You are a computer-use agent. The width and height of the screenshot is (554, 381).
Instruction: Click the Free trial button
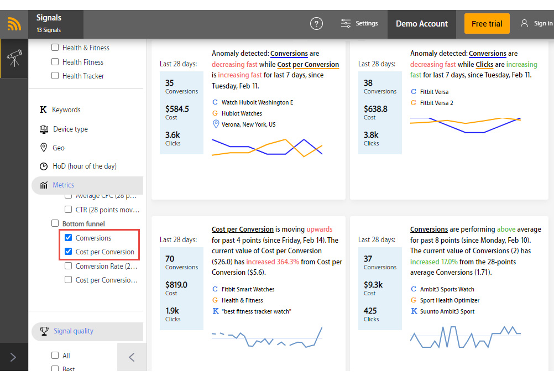(x=487, y=24)
